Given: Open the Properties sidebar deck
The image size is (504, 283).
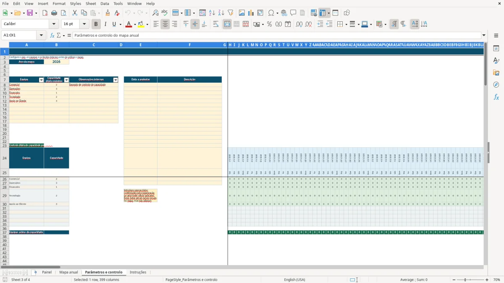Looking at the screenshot, I should click(496, 49).
